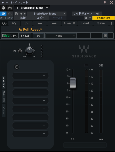The height and width of the screenshot is (152, 115).
Task: Go to next preset arrow
Action: (25, 14)
